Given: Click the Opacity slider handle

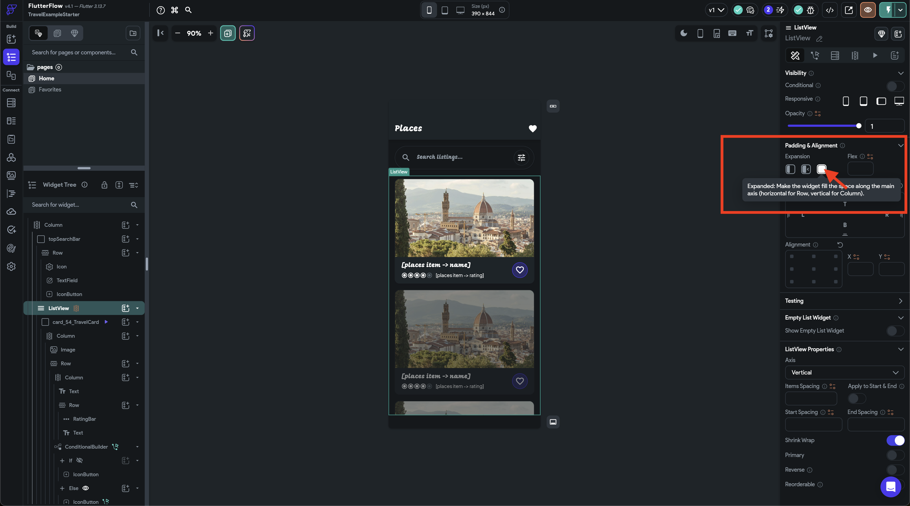Looking at the screenshot, I should click(x=859, y=126).
